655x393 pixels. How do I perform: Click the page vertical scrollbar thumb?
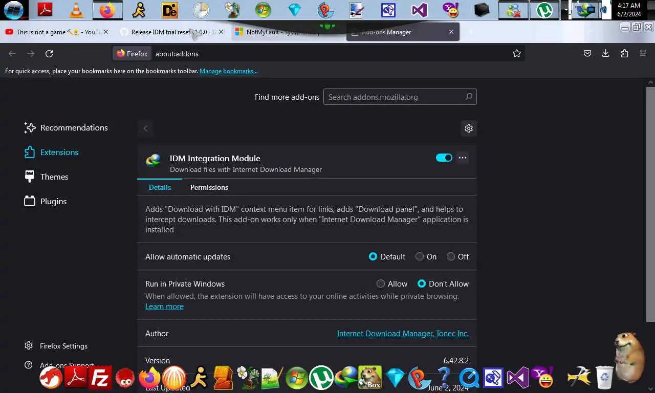[651, 204]
